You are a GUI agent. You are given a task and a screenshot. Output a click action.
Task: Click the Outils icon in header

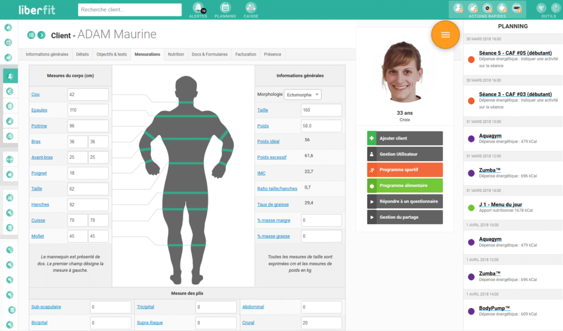pos(548,8)
